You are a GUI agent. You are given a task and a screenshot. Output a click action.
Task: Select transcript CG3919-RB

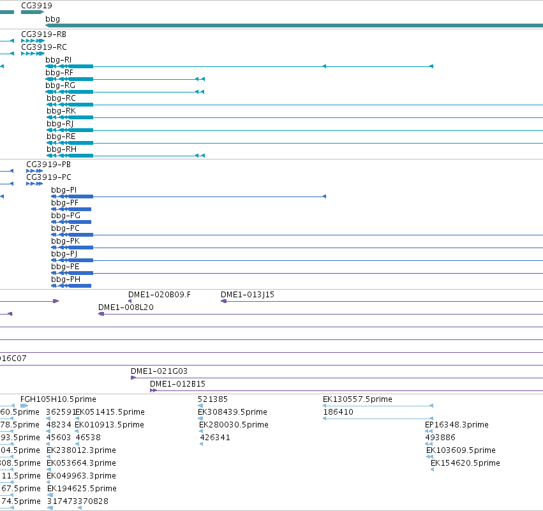(43, 34)
